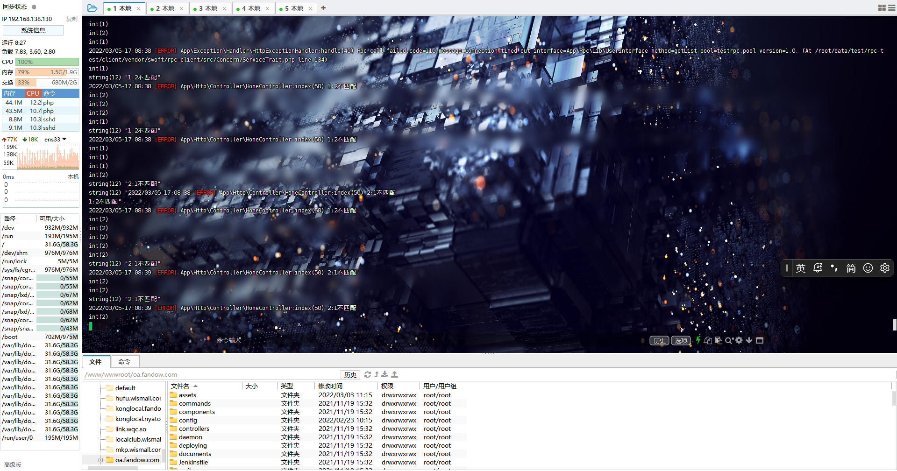
Task: Click the download file icon
Action: (385, 374)
